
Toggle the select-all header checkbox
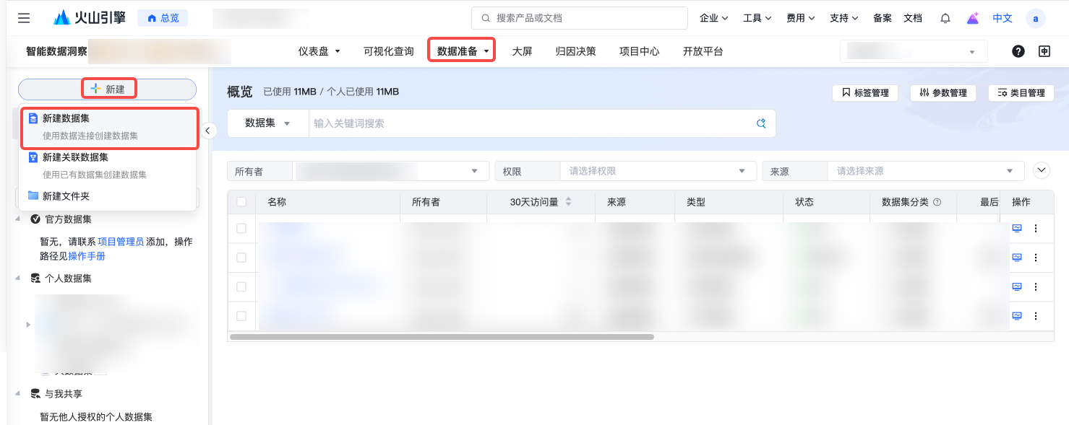click(x=241, y=202)
